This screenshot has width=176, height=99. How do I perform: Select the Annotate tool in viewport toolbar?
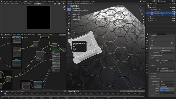point(69,30)
